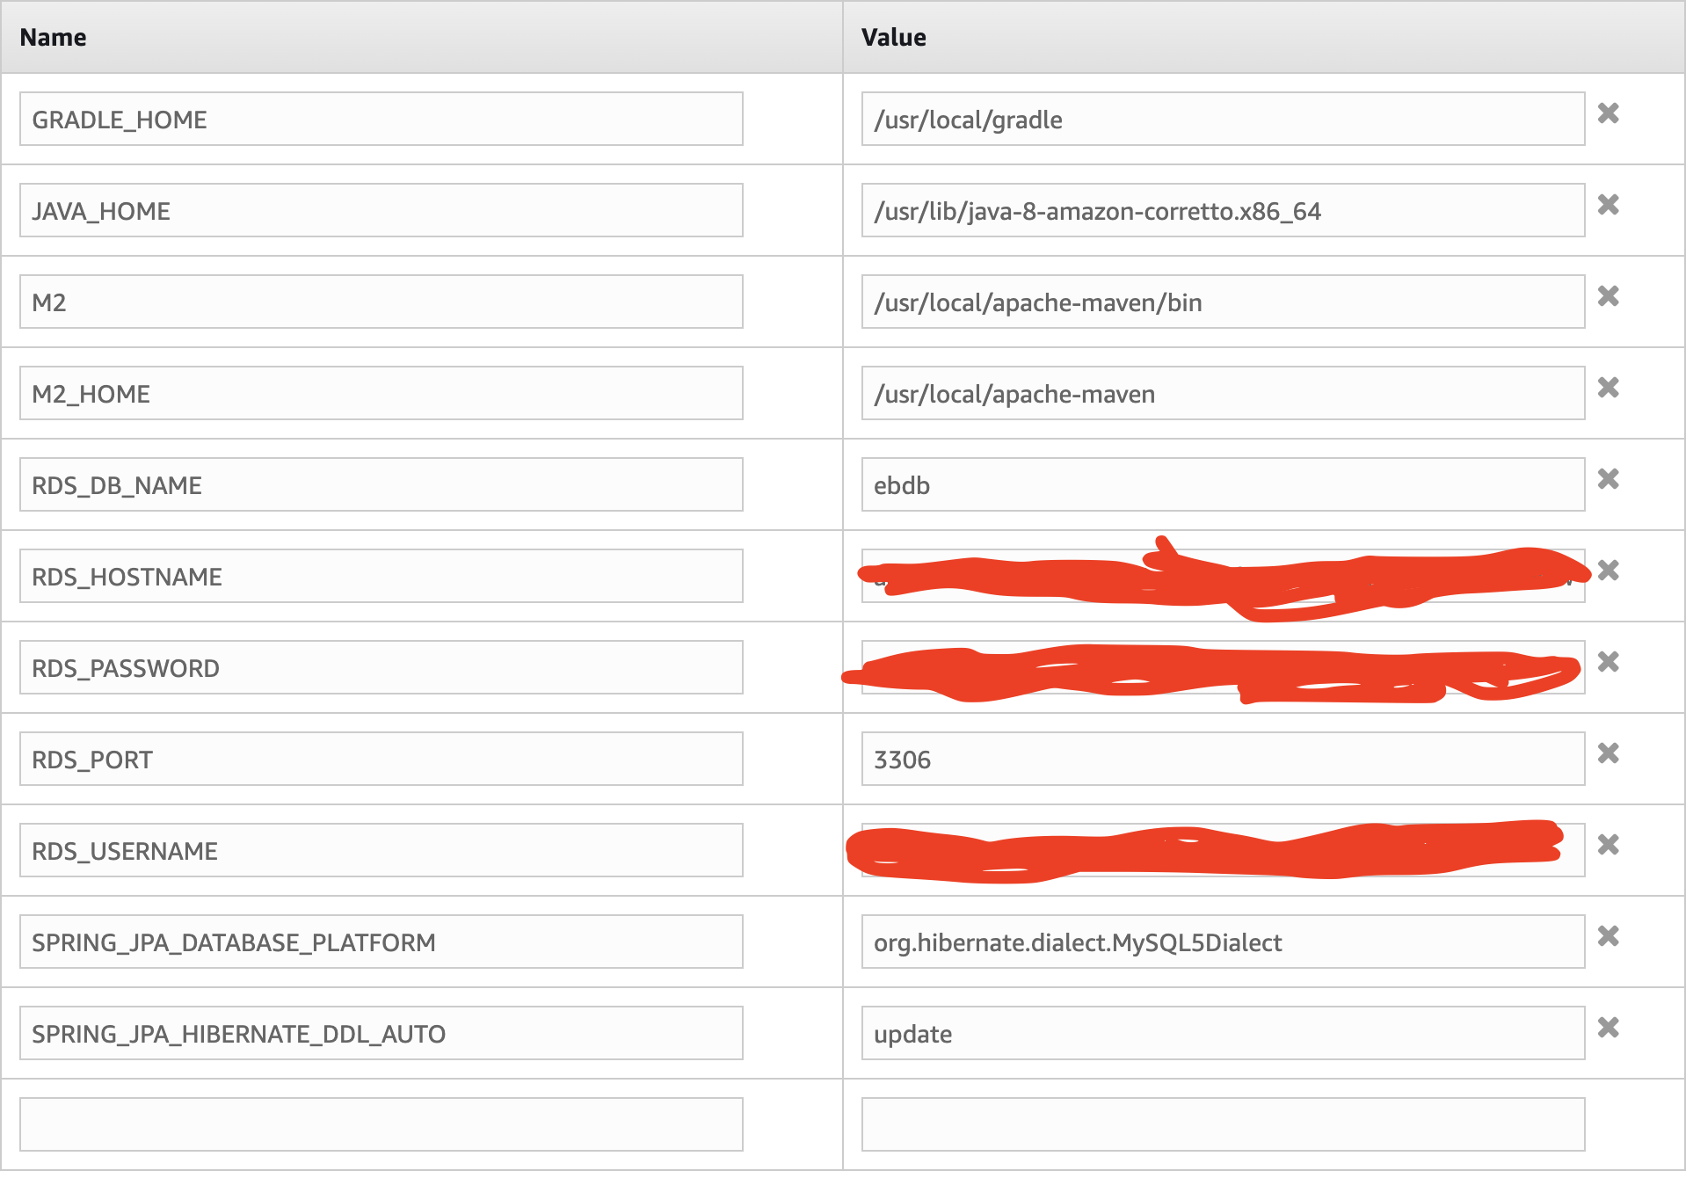Edit the update value for DDL auto
This screenshot has width=1693, height=1178.
[x=1222, y=1034]
